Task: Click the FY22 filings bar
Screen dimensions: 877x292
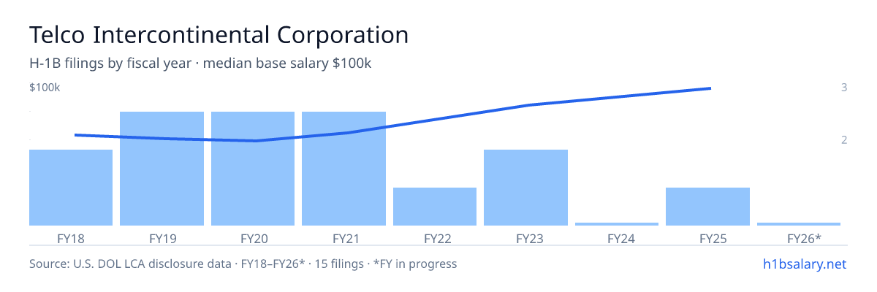Action: pyautogui.click(x=435, y=207)
